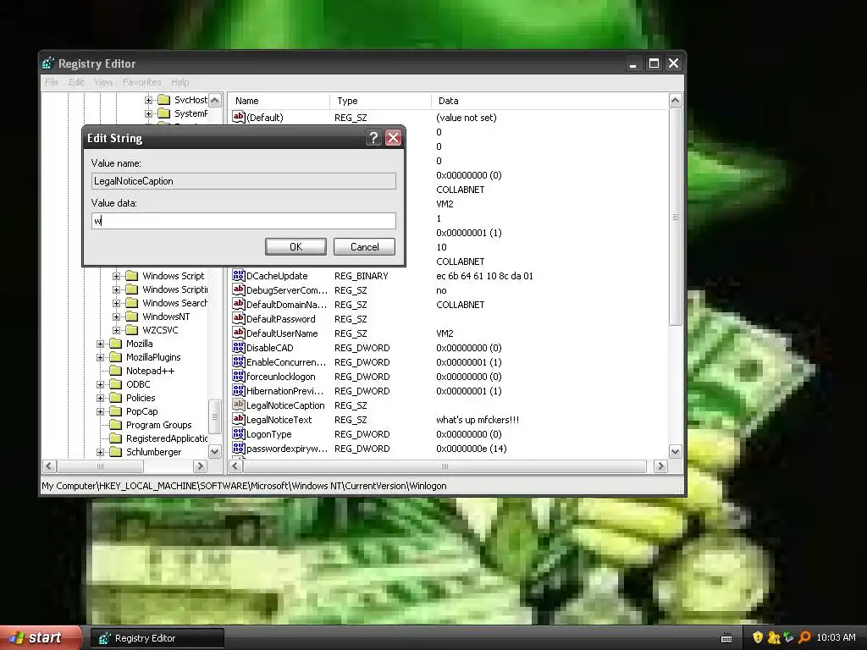867x650 pixels.
Task: Select the SystemF tree item
Action: (x=191, y=113)
